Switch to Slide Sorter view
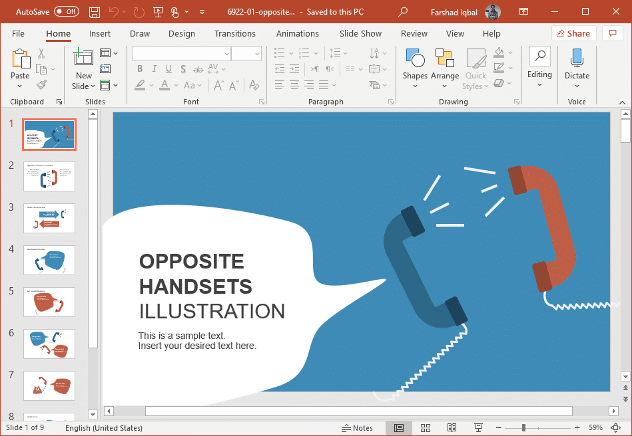 pyautogui.click(x=425, y=427)
